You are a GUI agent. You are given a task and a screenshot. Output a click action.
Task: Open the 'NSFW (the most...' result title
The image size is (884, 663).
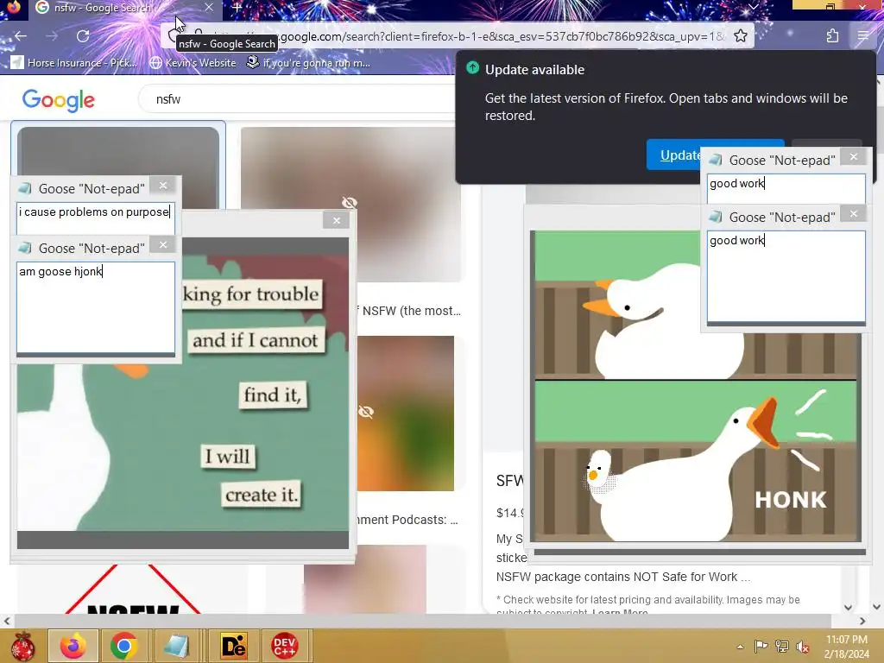tap(410, 311)
